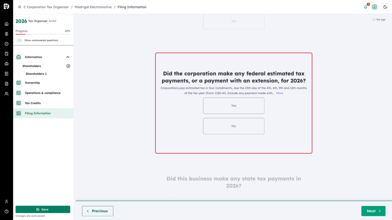Toggle Show unanswered questions switch
This screenshot has height=220, width=392.
[x=19, y=40]
